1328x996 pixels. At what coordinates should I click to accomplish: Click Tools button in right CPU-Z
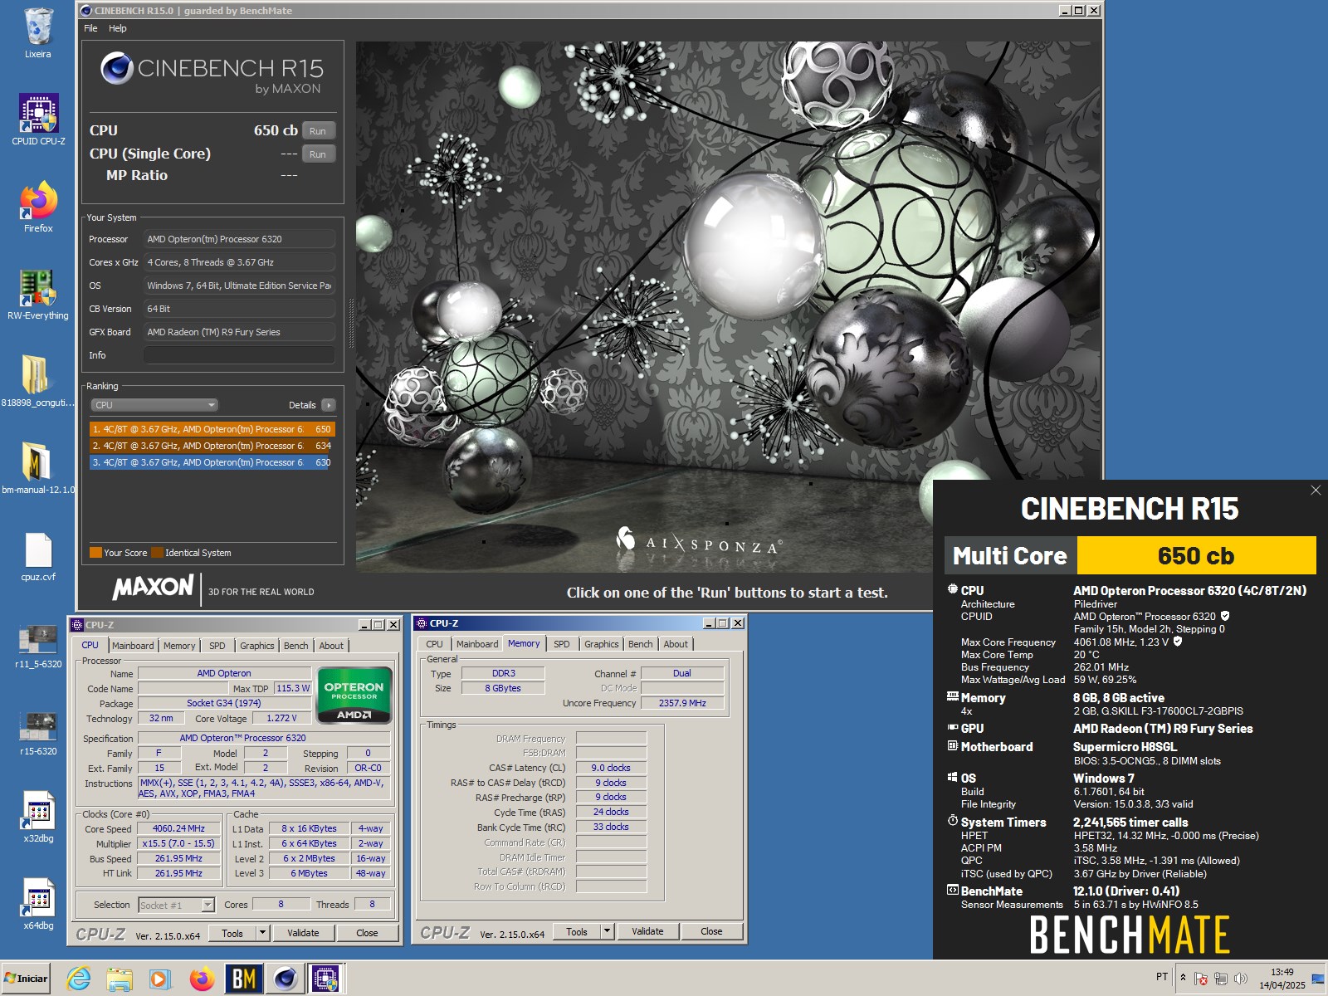coord(577,931)
